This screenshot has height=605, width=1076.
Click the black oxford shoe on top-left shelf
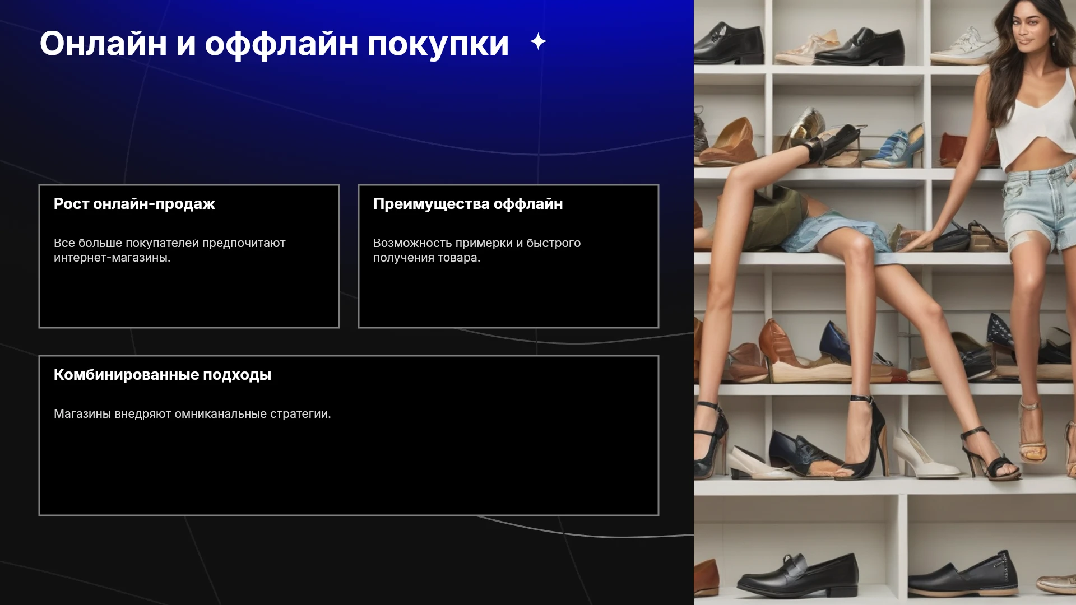coord(728,44)
